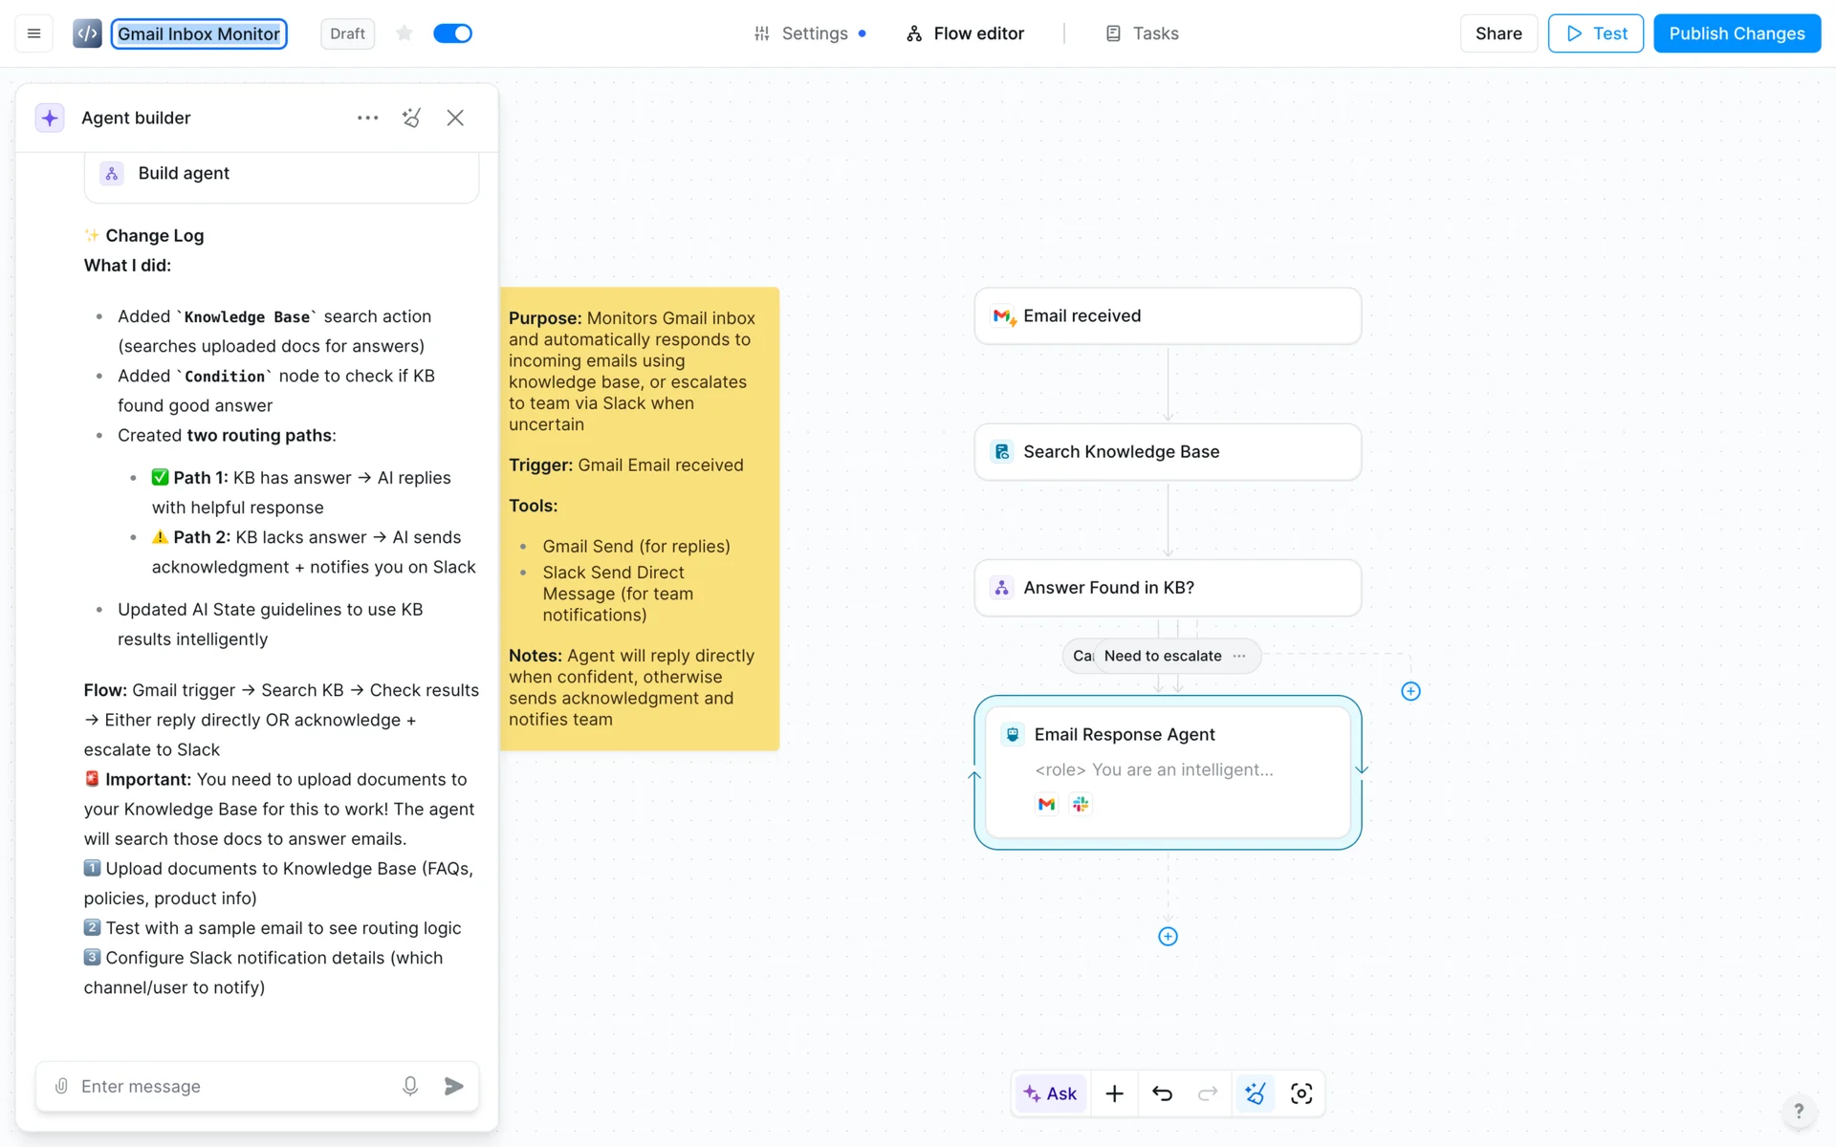
Task: Open Agent builder more options menu
Action: [367, 118]
